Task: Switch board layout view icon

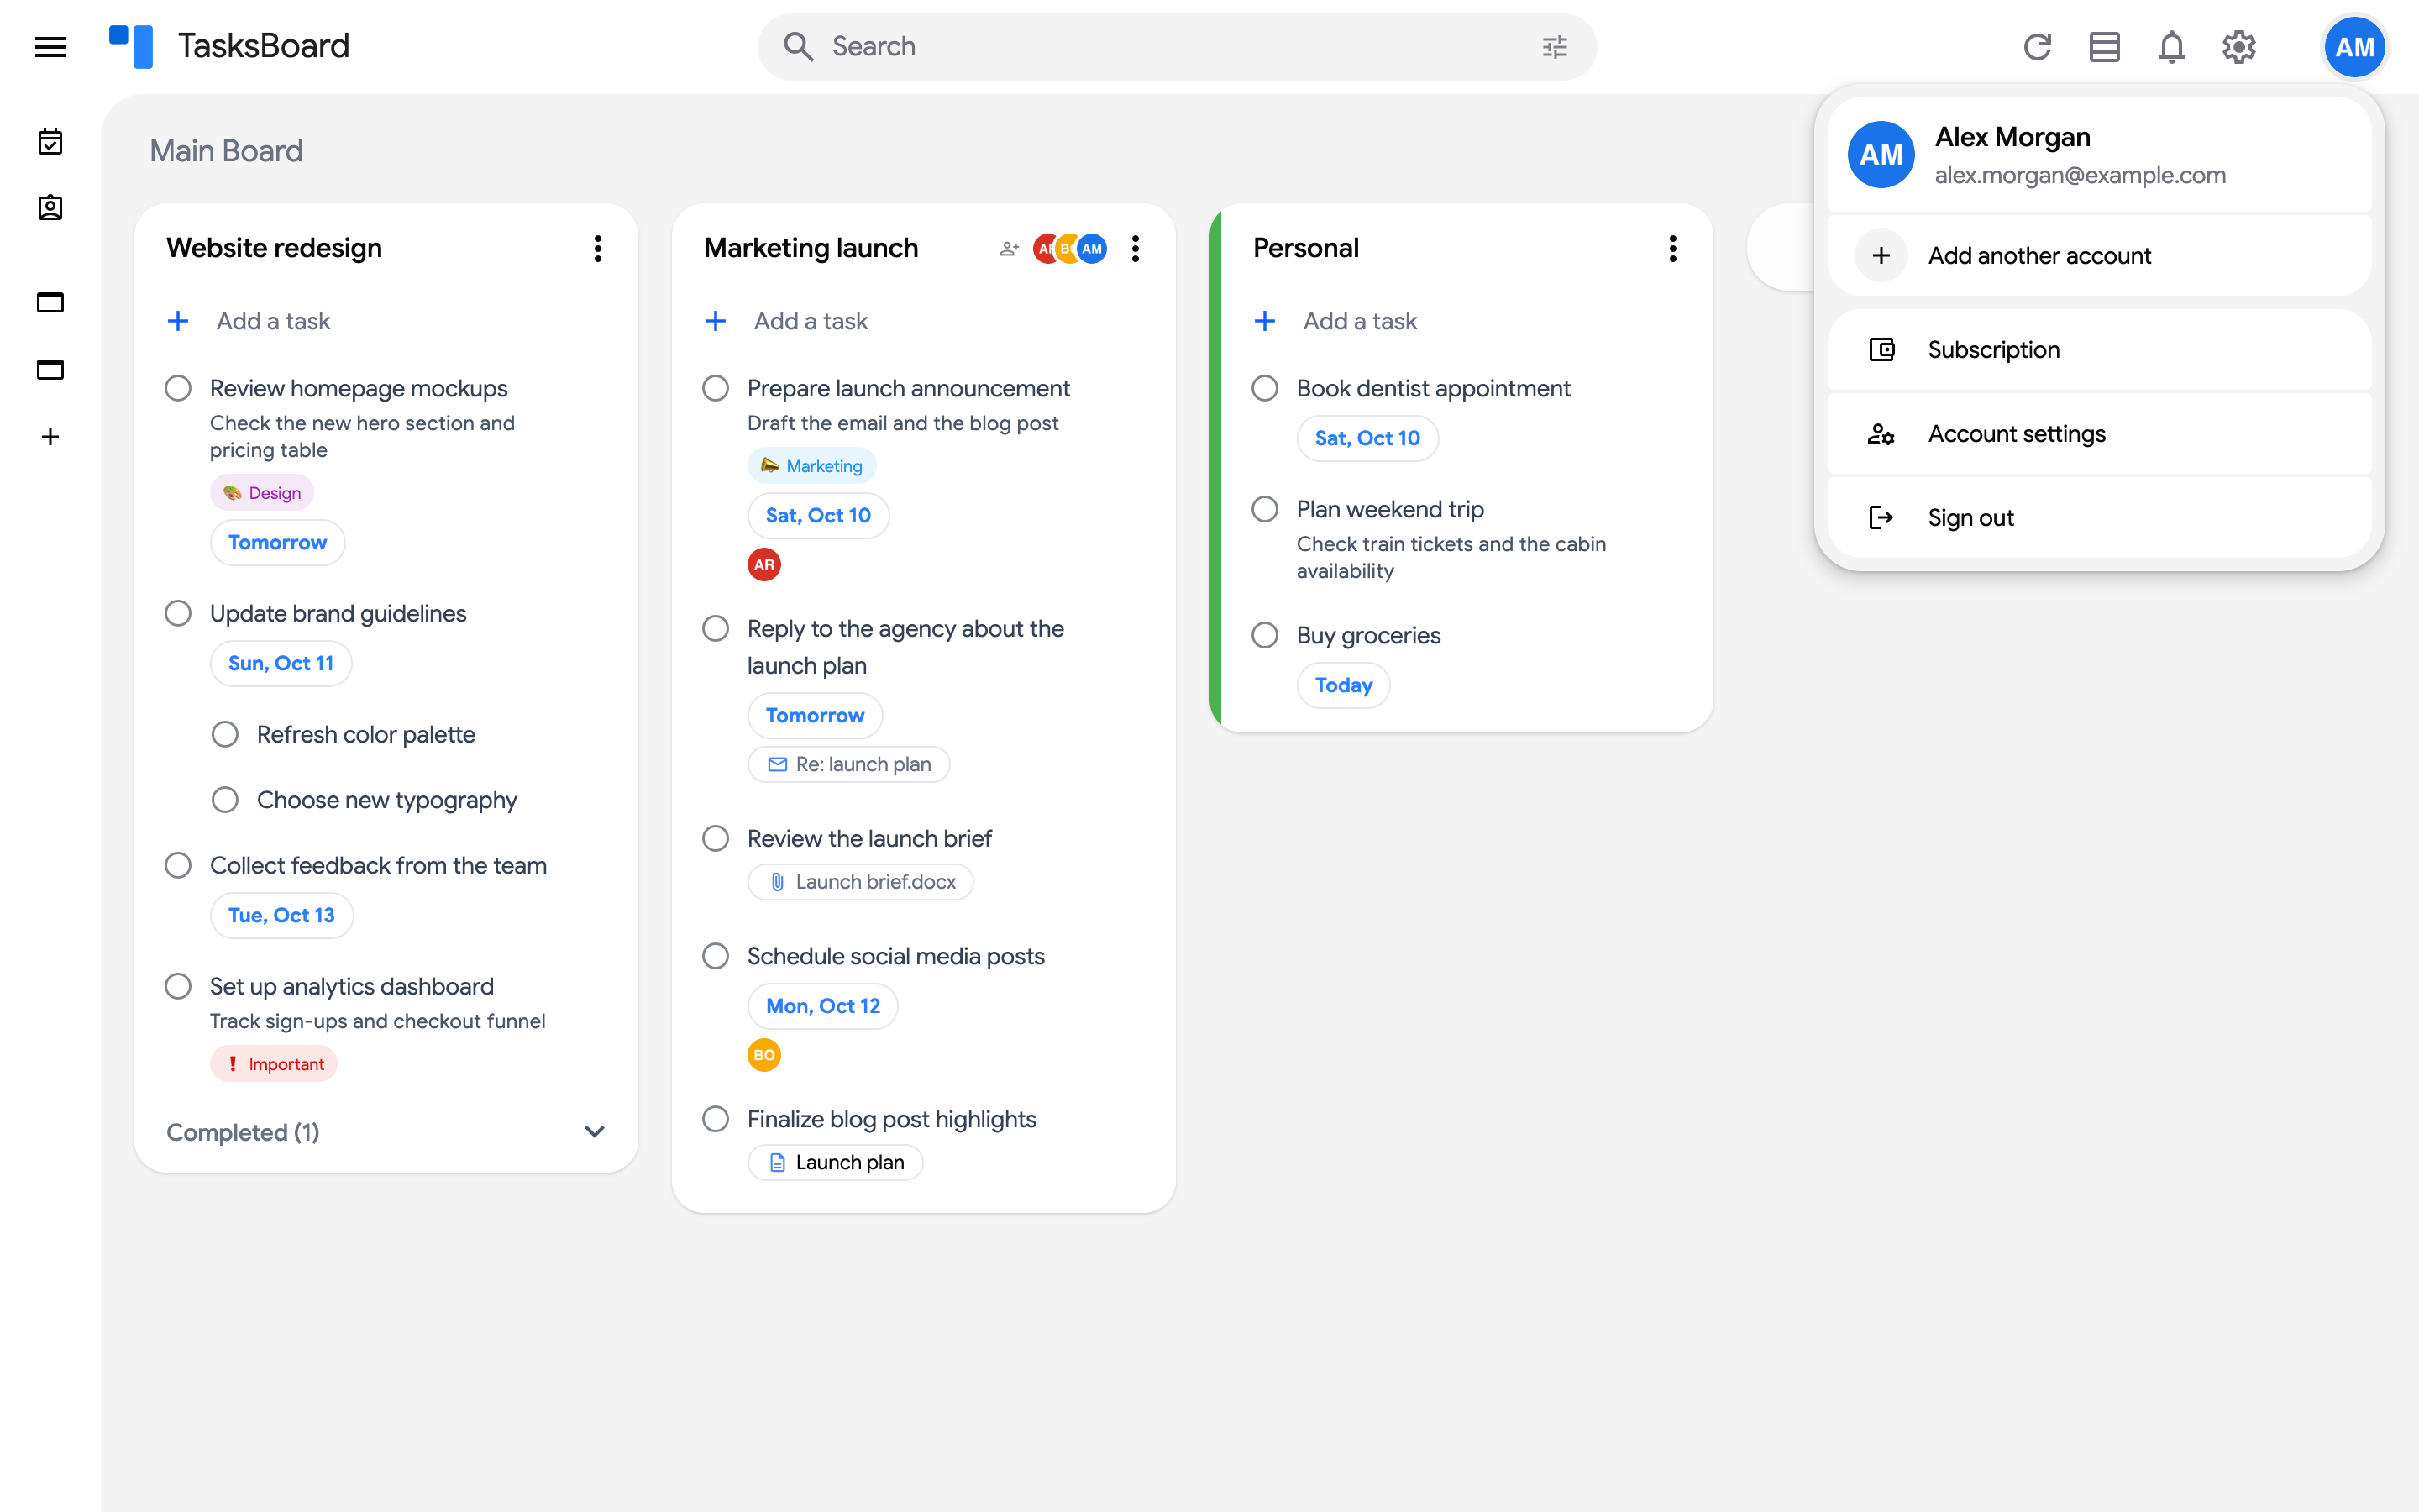Action: [2104, 47]
